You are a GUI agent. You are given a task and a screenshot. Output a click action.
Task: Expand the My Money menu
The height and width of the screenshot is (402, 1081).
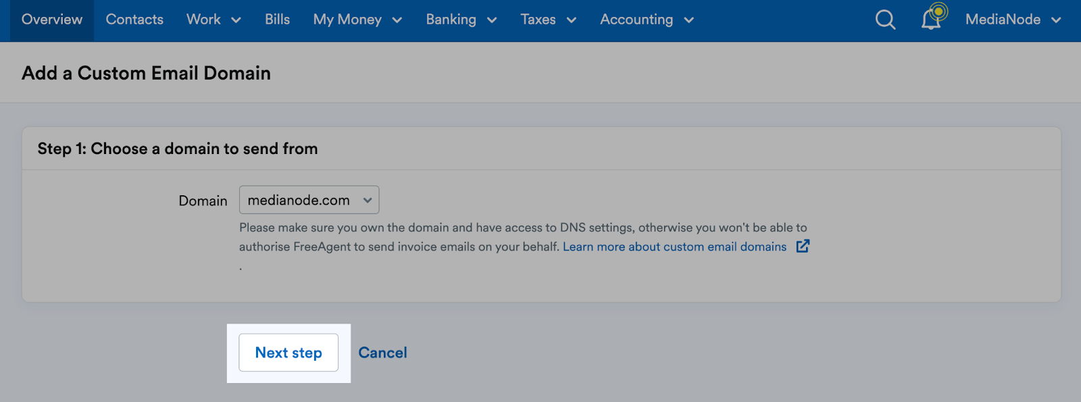point(357,20)
